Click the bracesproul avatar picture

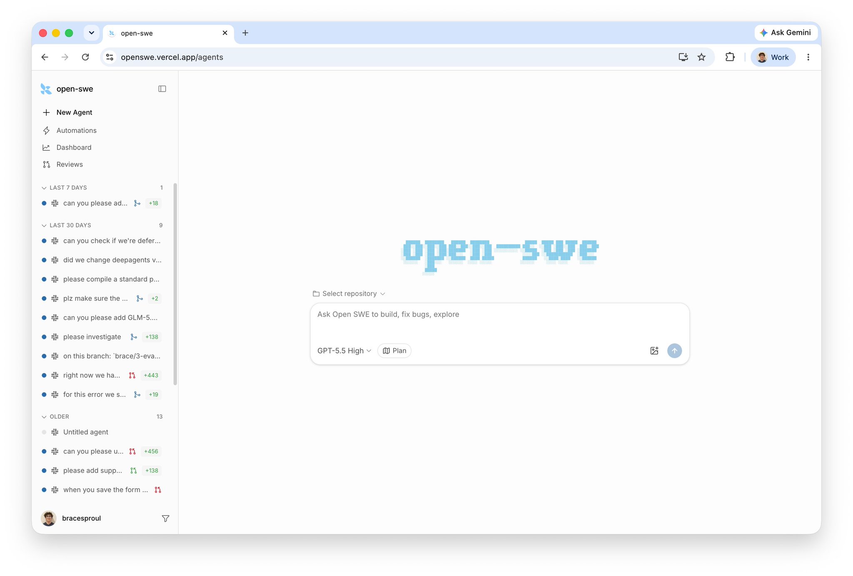[x=48, y=519]
